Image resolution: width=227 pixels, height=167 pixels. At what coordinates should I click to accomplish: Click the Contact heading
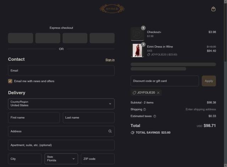click(x=16, y=59)
